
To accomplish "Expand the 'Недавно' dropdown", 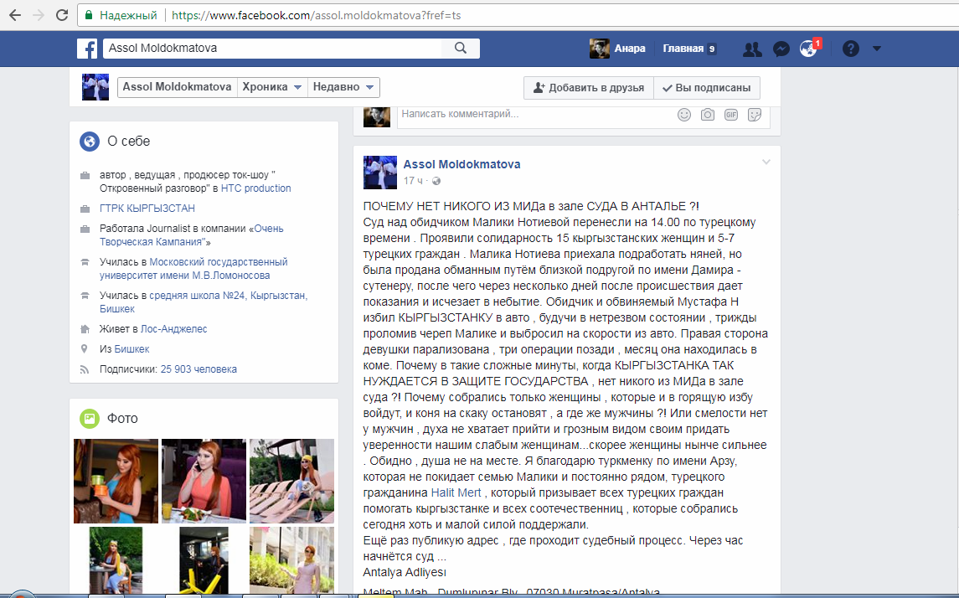I will coord(343,87).
